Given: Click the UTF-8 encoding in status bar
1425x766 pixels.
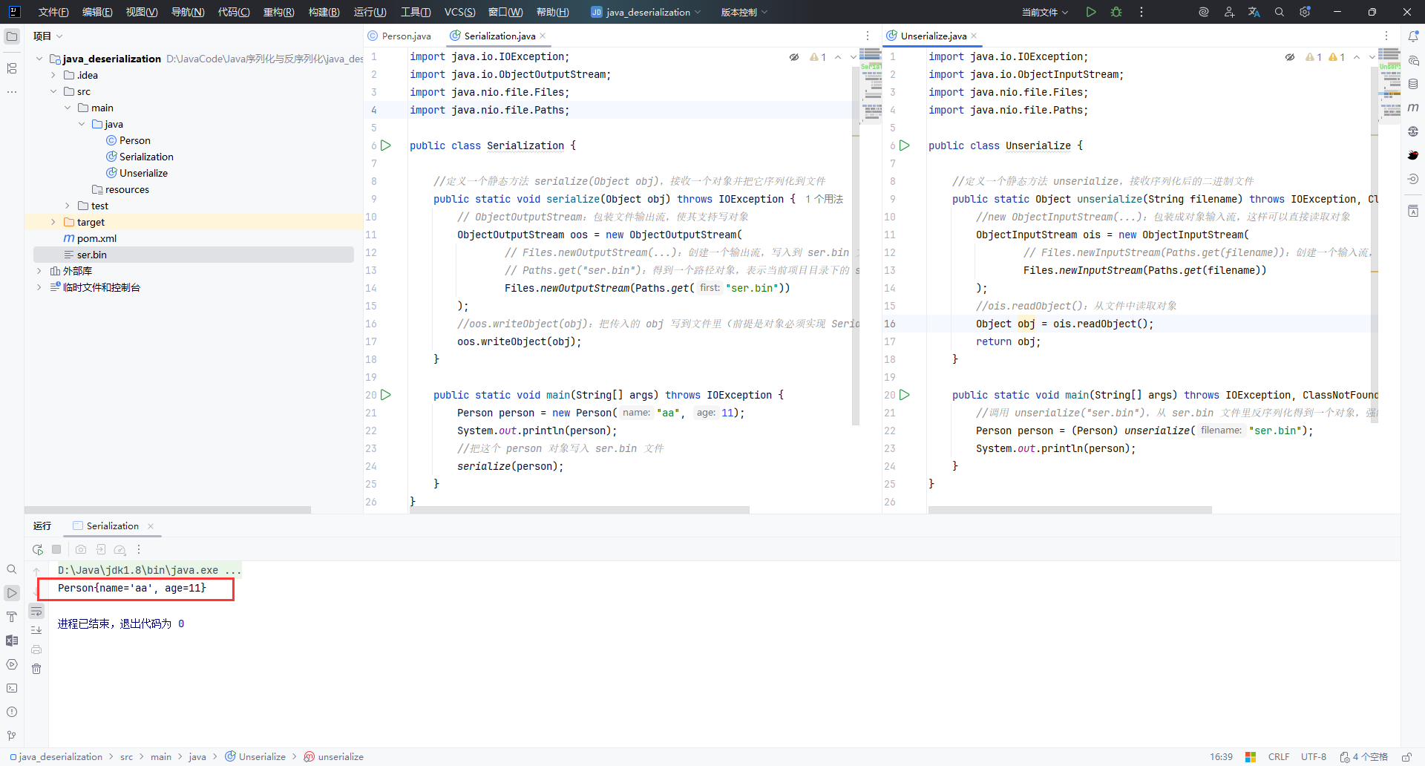Looking at the screenshot, I should (x=1313, y=756).
